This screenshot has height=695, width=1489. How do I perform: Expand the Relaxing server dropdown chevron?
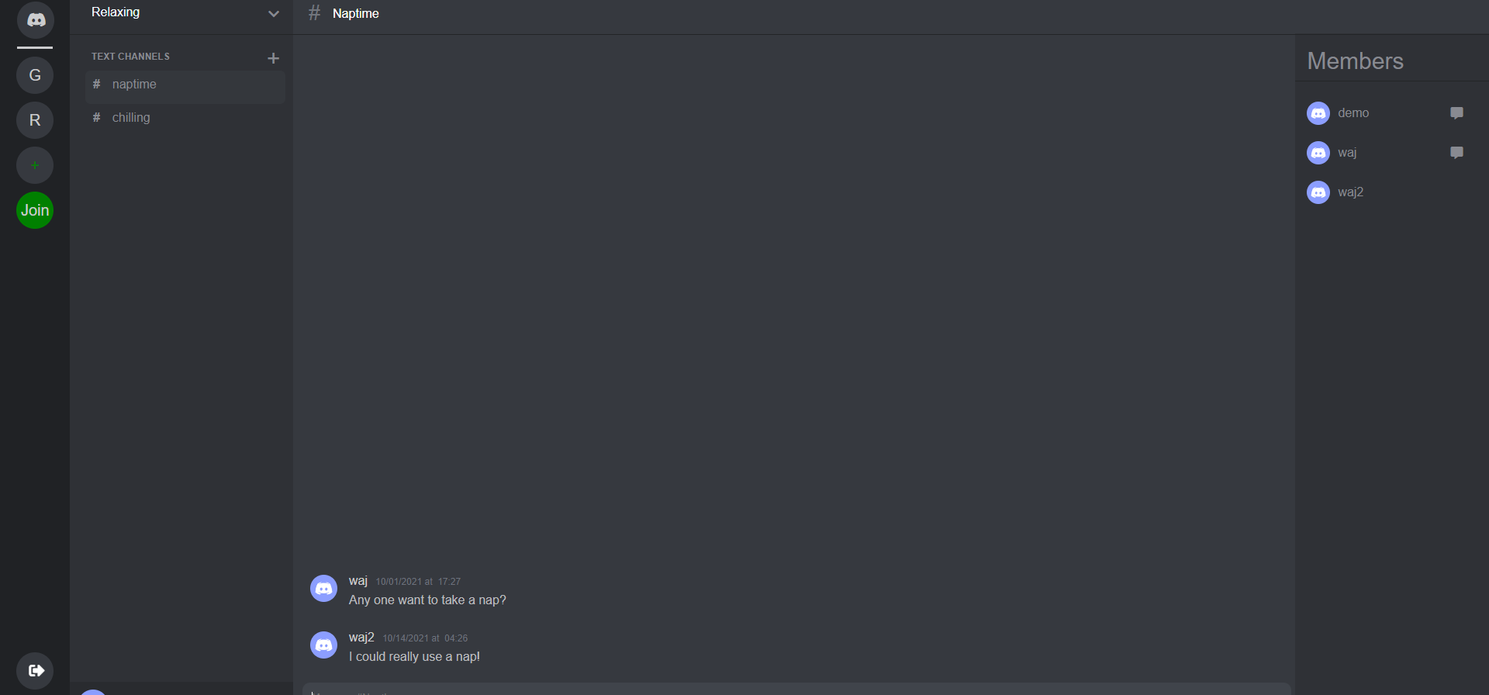(x=273, y=14)
